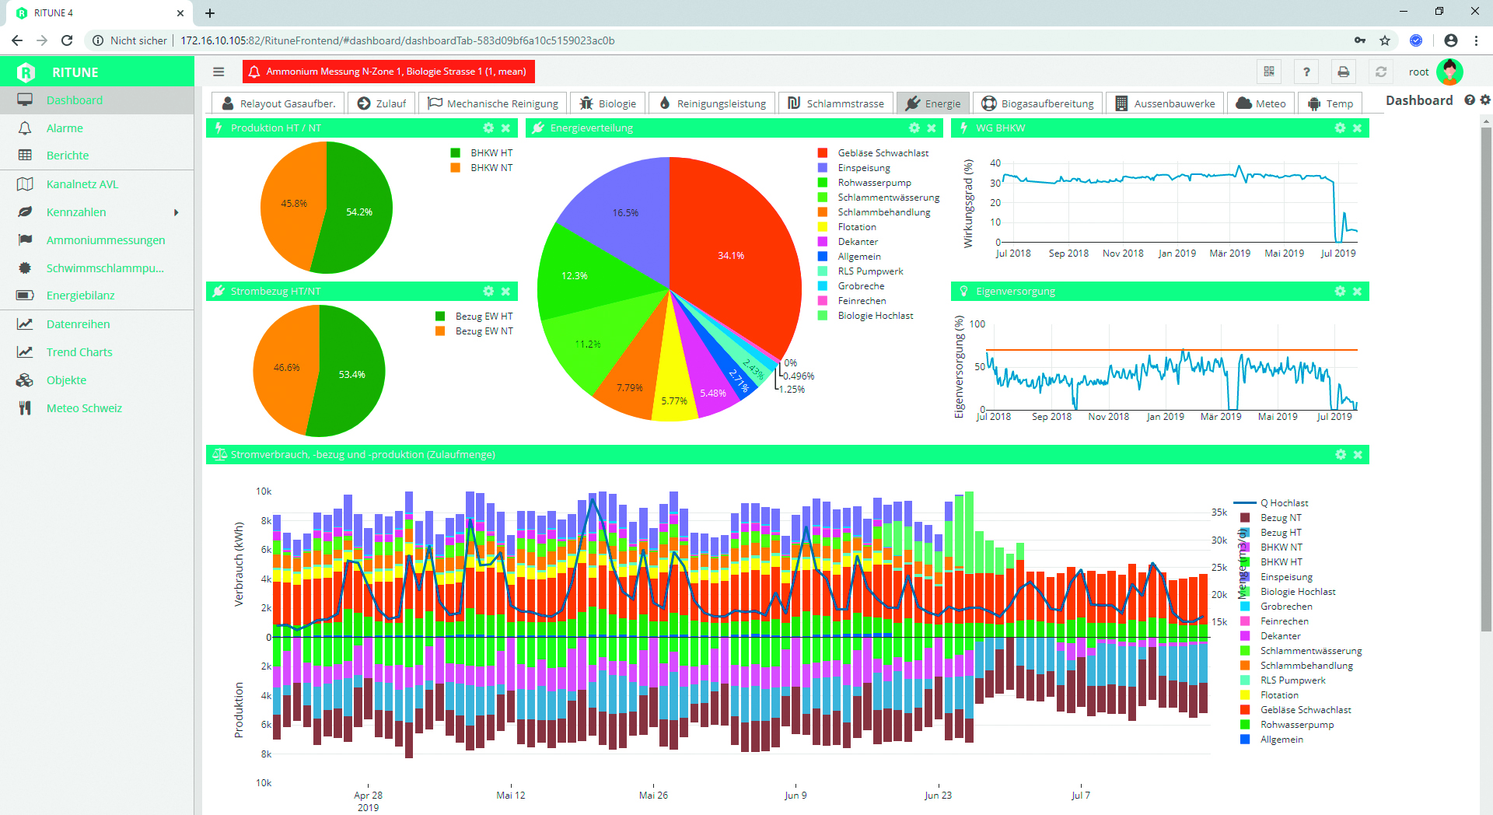Toggle the Flotation entry in the Energieverteilung legend
Screen dimensions: 1493x815
pyautogui.click(x=857, y=226)
